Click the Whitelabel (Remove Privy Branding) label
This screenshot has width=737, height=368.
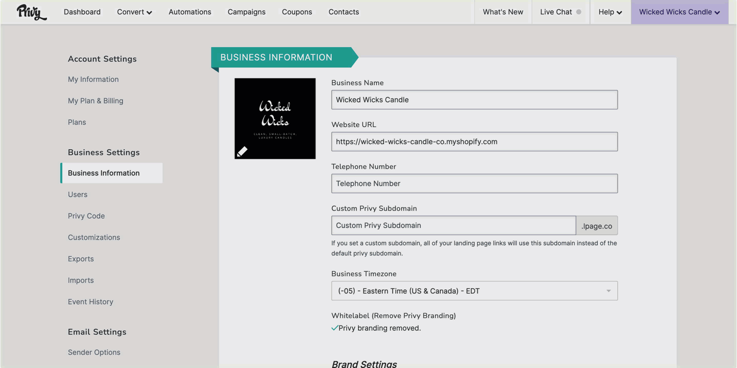click(394, 315)
